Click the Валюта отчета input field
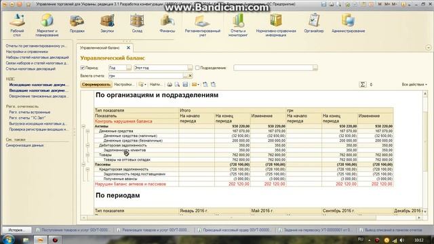The width and height of the screenshot is (434, 244). 145,75
